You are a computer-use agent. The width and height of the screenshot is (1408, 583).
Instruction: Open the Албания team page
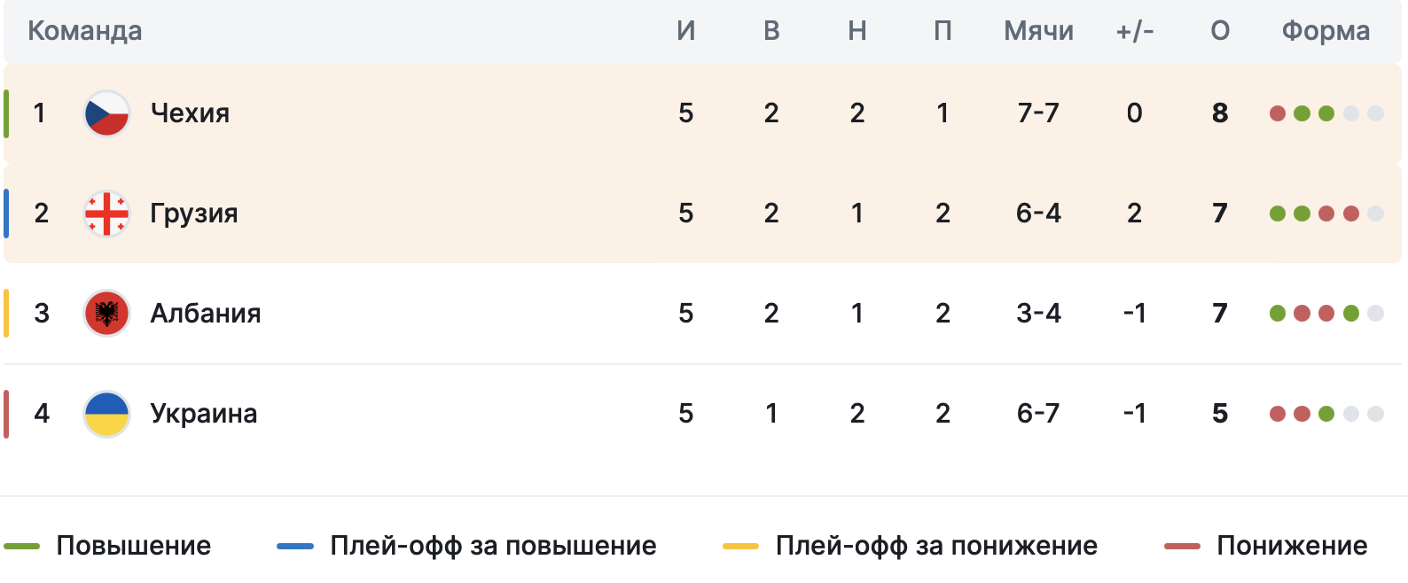(206, 314)
